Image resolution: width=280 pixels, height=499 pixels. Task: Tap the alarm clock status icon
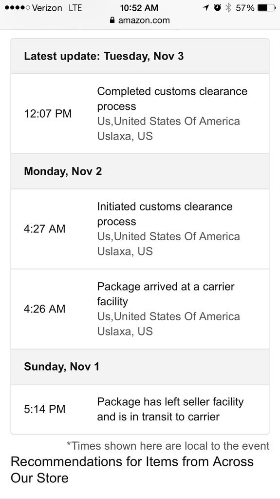click(218, 8)
